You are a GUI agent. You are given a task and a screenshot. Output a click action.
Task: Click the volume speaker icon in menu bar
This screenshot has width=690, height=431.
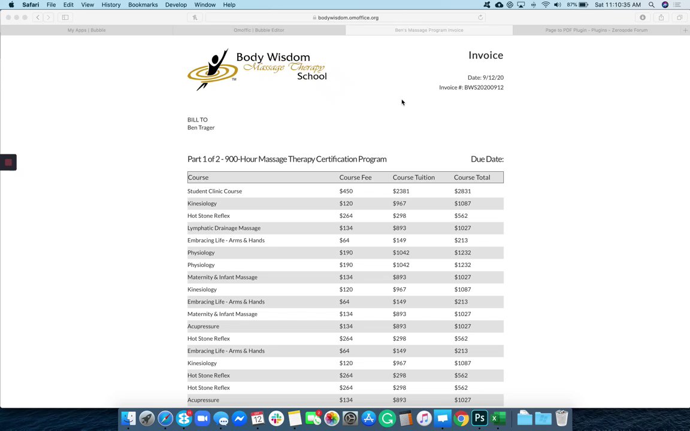(558, 5)
